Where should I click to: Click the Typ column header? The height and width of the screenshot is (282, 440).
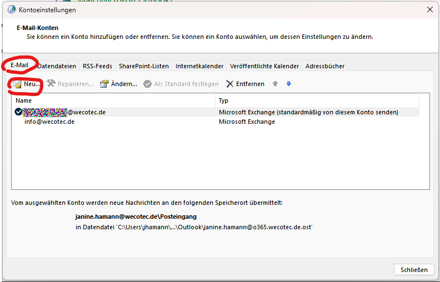pyautogui.click(x=317, y=100)
